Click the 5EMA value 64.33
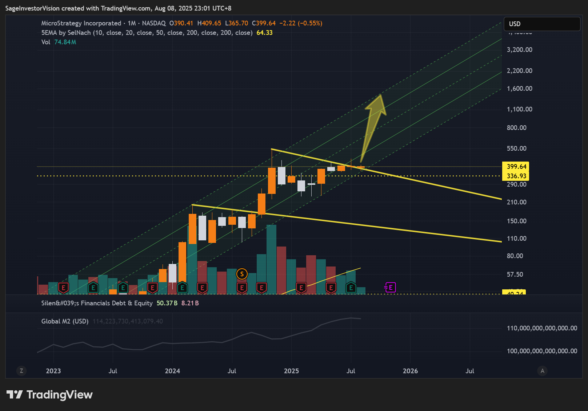The image size is (588, 411). (x=265, y=33)
